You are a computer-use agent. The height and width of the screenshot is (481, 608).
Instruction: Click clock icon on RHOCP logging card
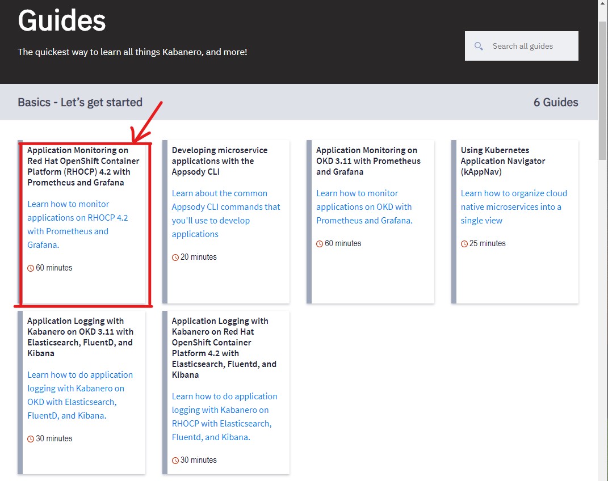click(x=175, y=461)
